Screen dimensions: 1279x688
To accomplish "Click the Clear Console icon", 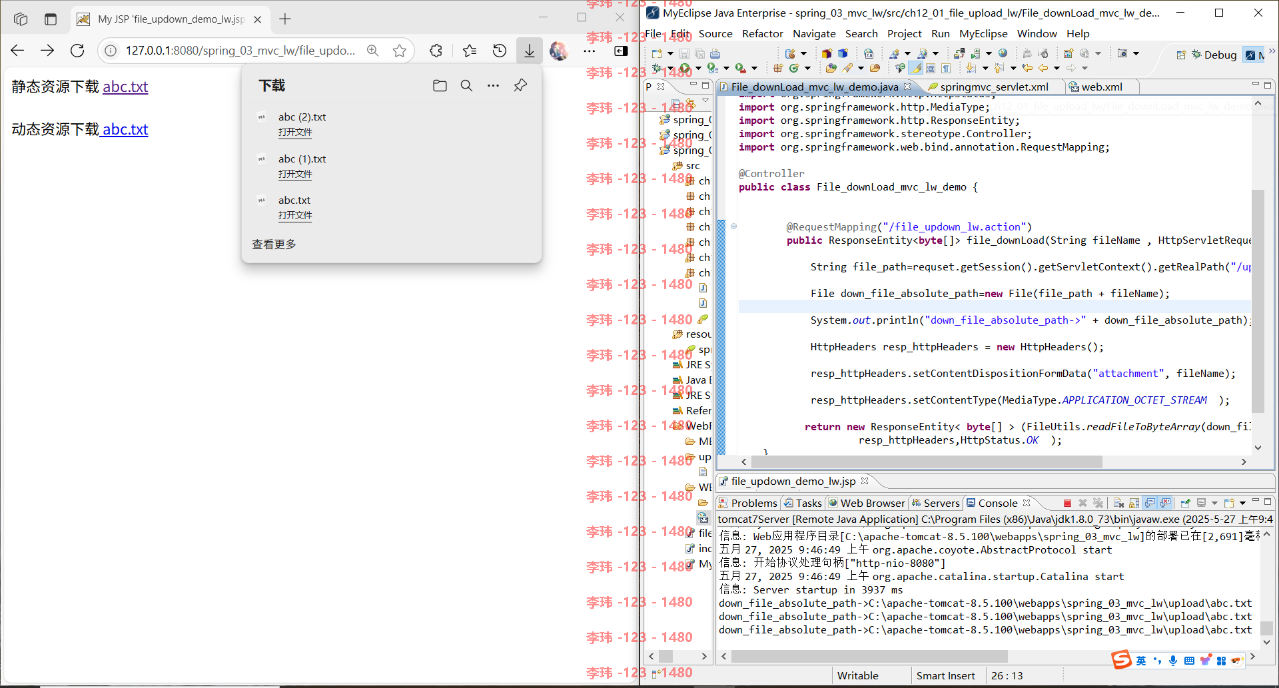I will pyautogui.click(x=1118, y=503).
